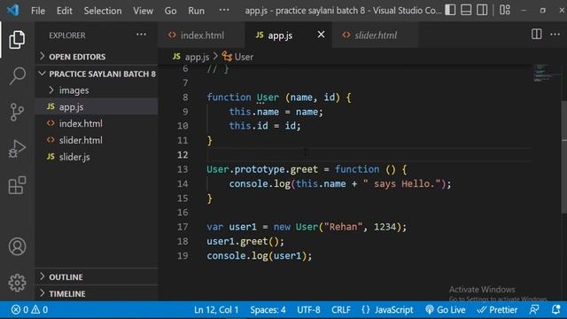Place cursor on user1.greet(); line
Viewport: 567px width, 319px height.
(245, 241)
